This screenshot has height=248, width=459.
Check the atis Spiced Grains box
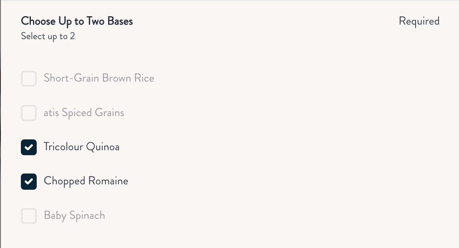[29, 113]
